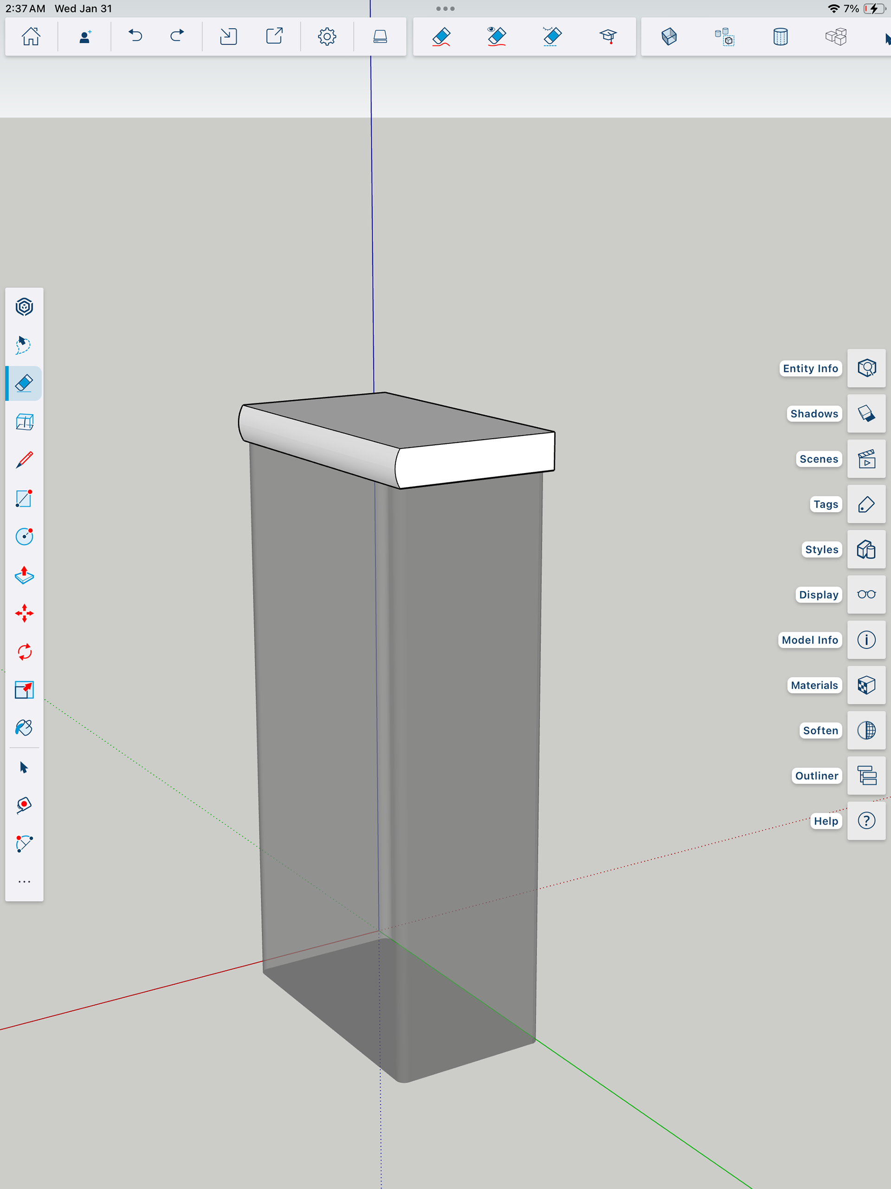This screenshot has height=1189, width=891.
Task: Click the Undo button
Action: pos(136,37)
